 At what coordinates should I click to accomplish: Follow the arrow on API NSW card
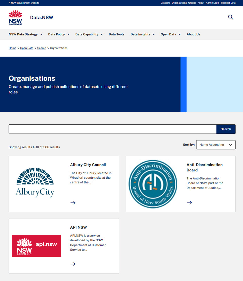[x=73, y=264]
